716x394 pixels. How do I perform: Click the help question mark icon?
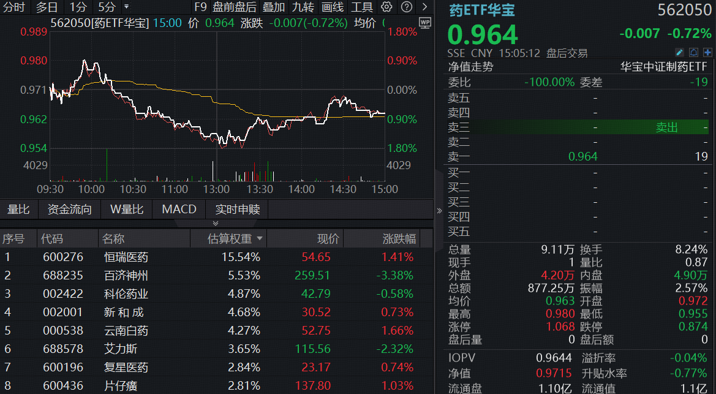(407, 7)
